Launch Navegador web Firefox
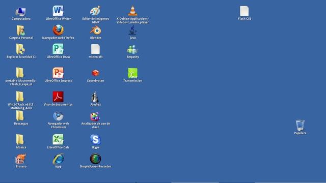The height and width of the screenshot is (183, 326). [x=58, y=30]
